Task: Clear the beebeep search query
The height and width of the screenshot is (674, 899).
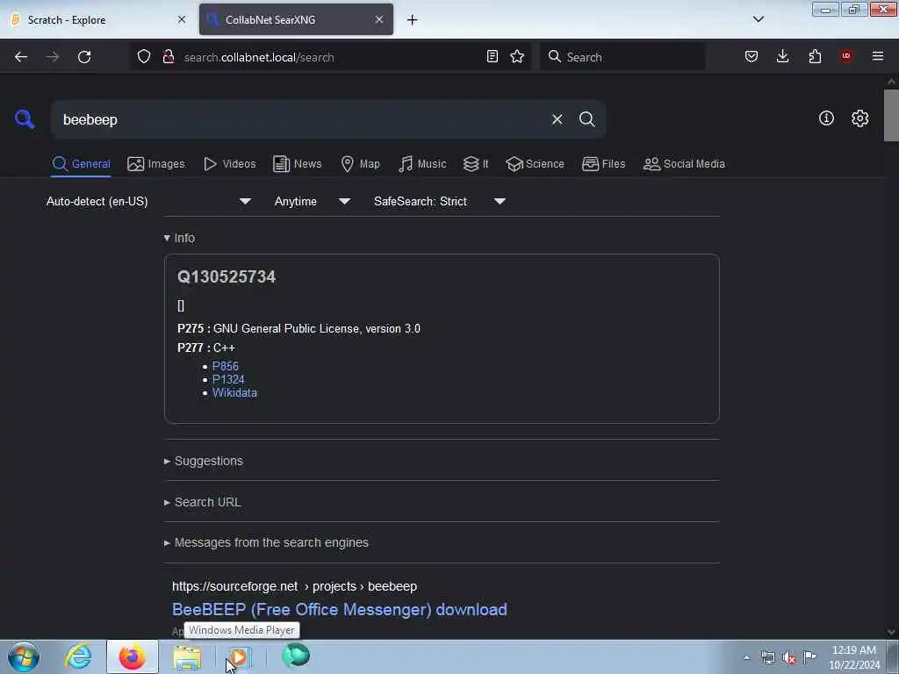Action: (557, 119)
